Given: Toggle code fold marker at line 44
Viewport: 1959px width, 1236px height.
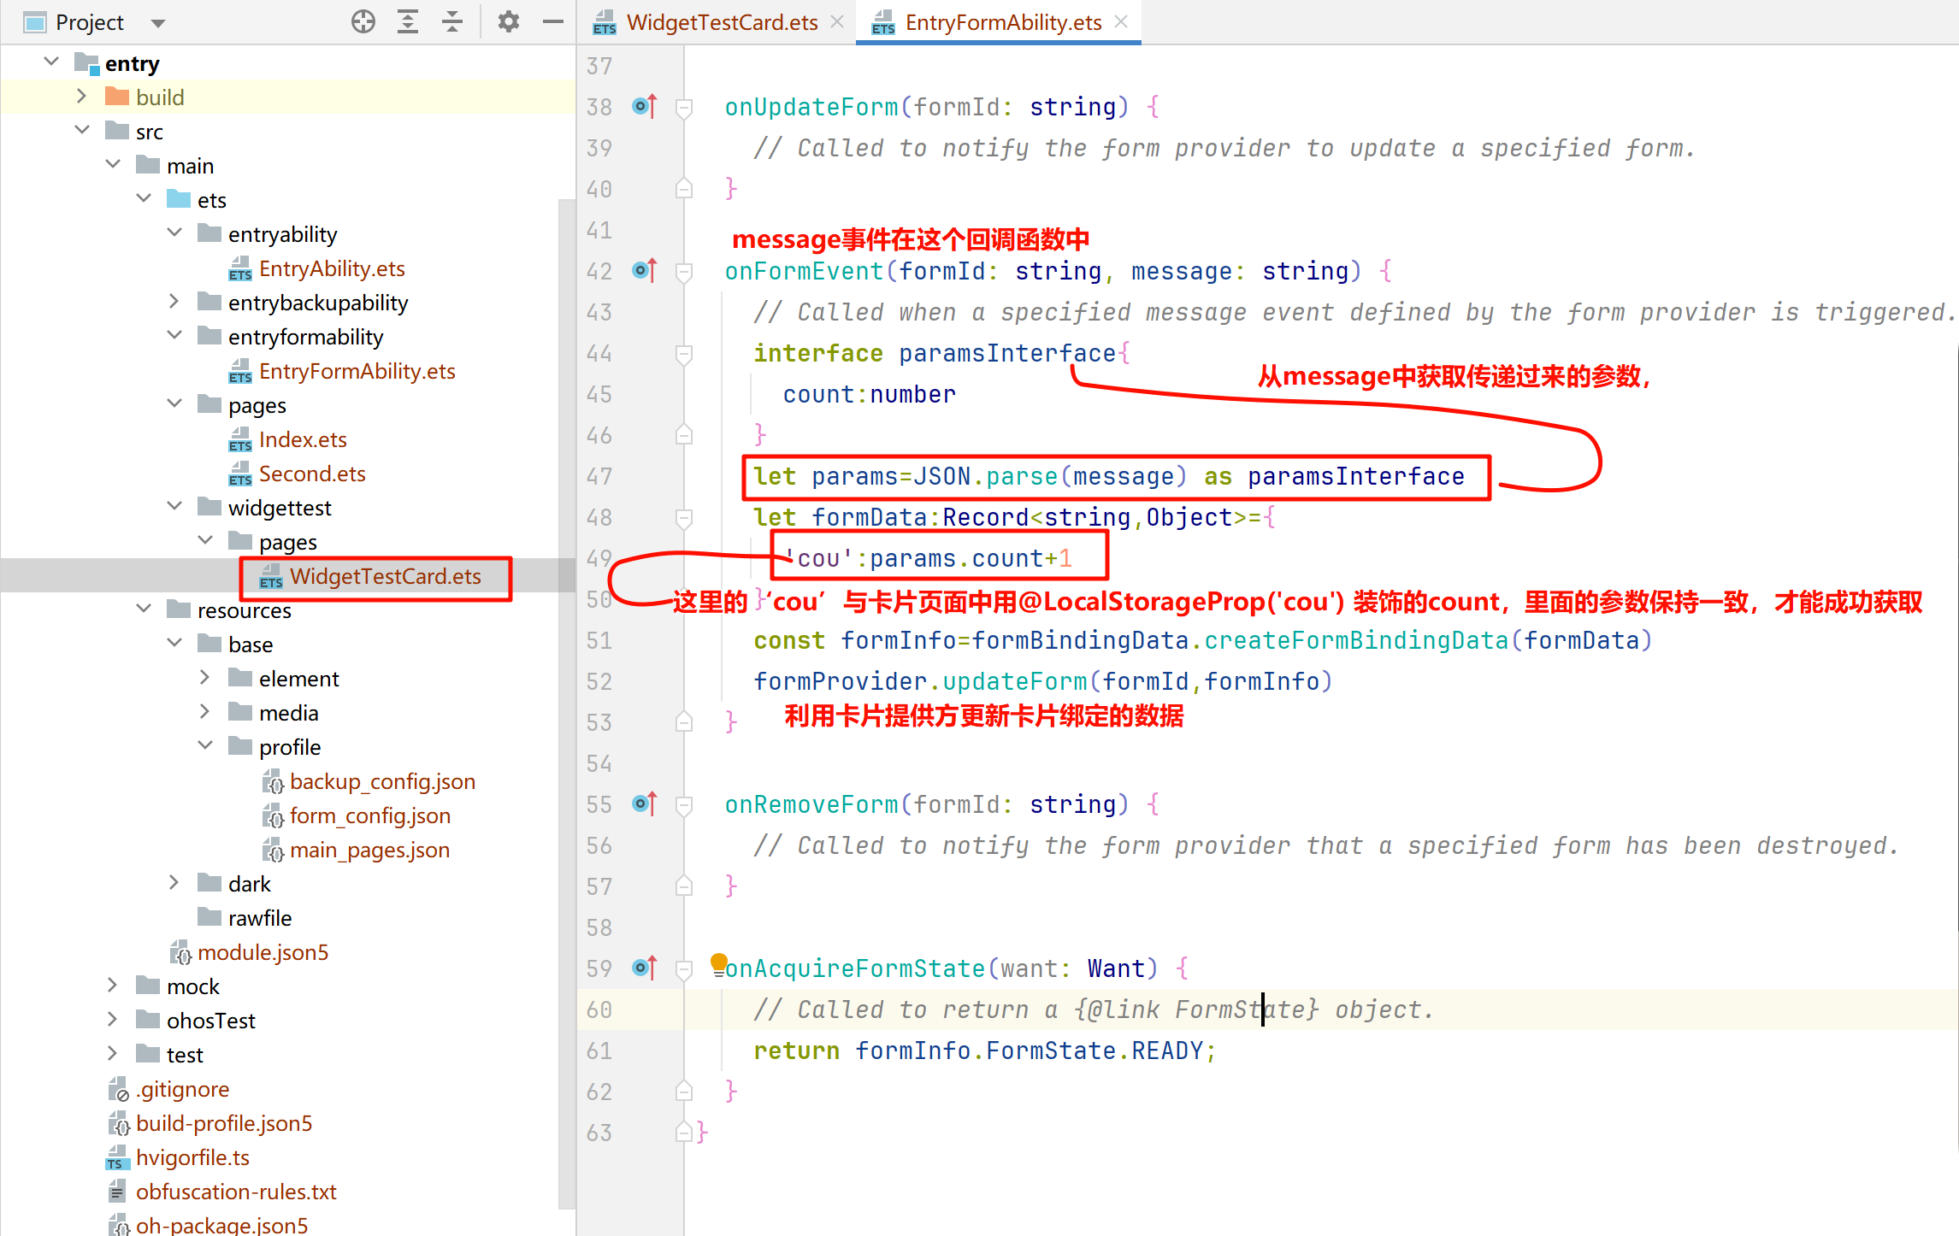Looking at the screenshot, I should (684, 353).
